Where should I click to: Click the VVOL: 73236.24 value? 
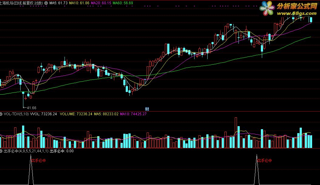click(x=43, y=114)
